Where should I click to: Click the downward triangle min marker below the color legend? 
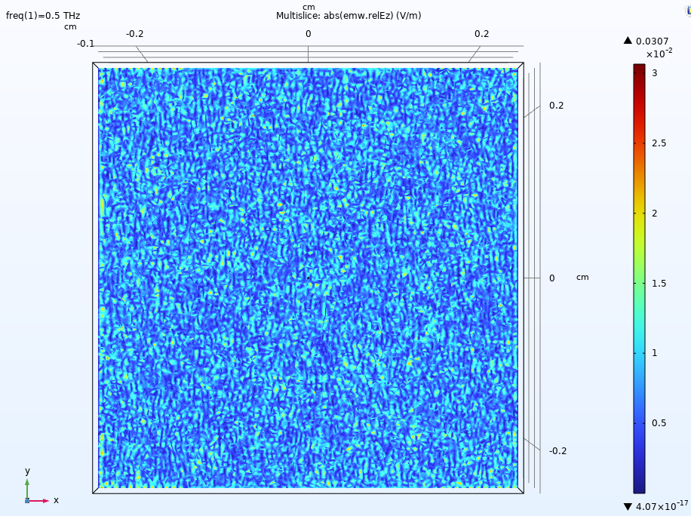click(x=628, y=507)
